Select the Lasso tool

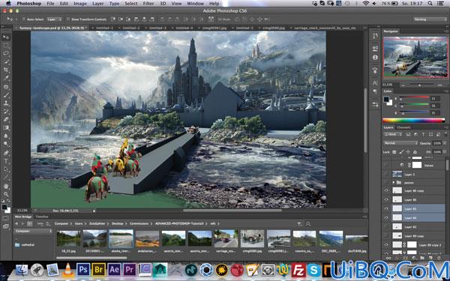pyautogui.click(x=6, y=53)
